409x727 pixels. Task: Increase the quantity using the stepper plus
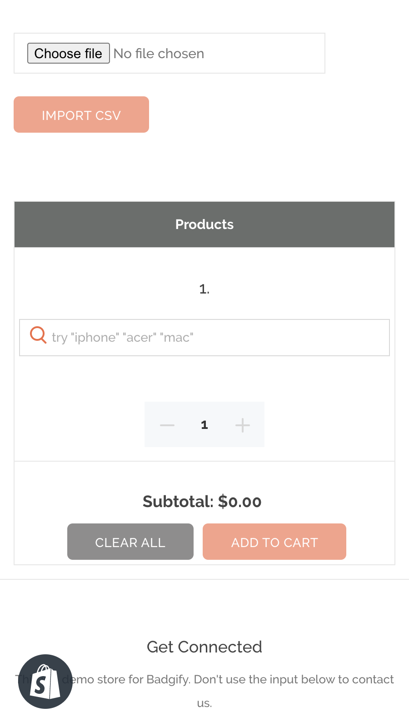tap(242, 424)
